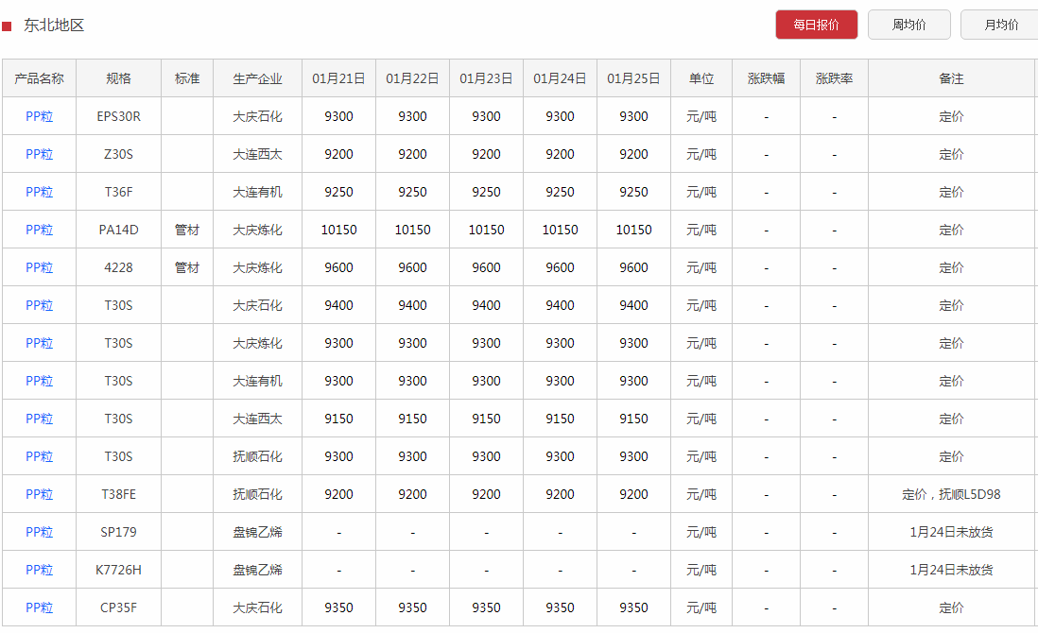The width and height of the screenshot is (1038, 633).
Task: Follow PP粒 link in CP35F row
Action: 40,607
